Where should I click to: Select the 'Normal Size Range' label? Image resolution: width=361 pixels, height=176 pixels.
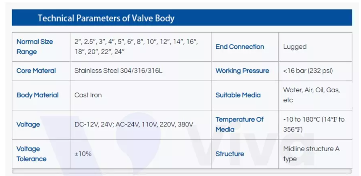point(35,47)
